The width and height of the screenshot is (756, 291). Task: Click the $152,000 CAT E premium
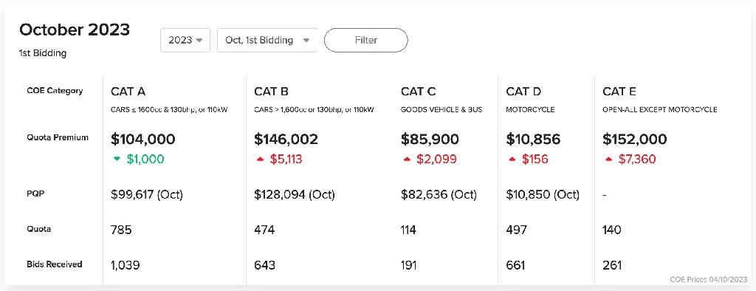(635, 140)
